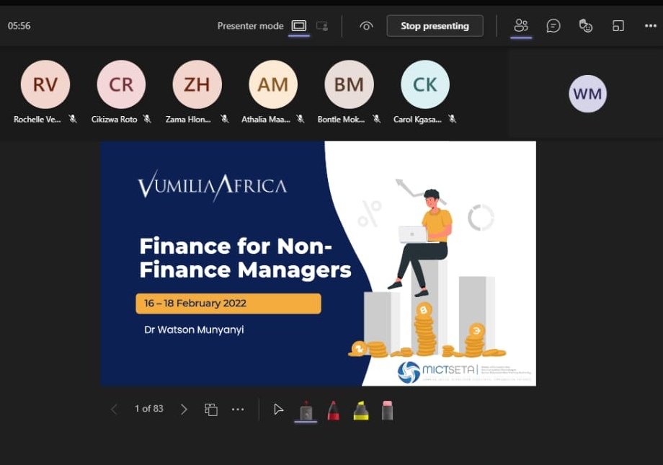Click muted mic icon beside Bontle Mok...
Image resolution: width=663 pixels, height=465 pixels.
coord(377,119)
